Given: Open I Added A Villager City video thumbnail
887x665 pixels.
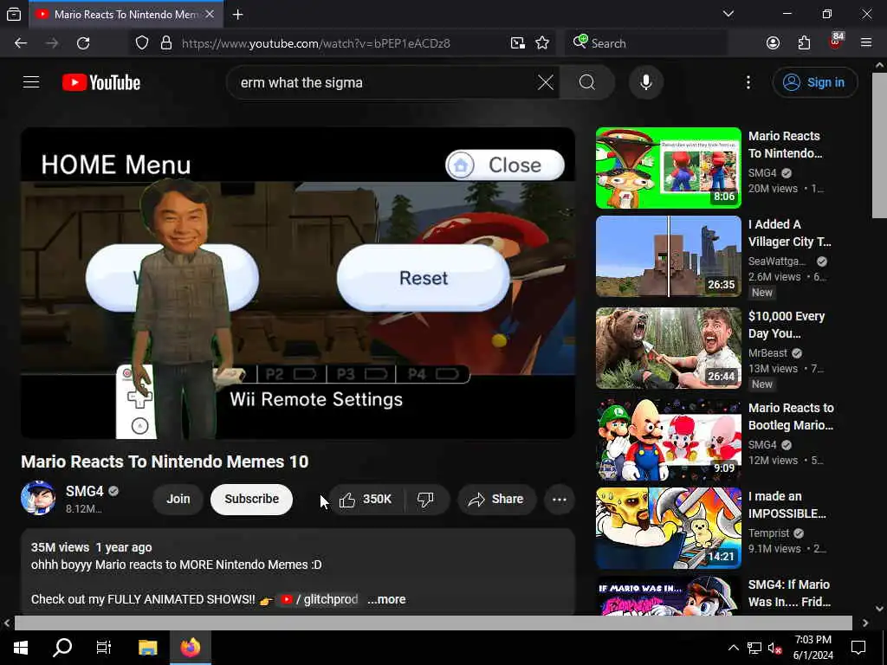Looking at the screenshot, I should pos(668,256).
